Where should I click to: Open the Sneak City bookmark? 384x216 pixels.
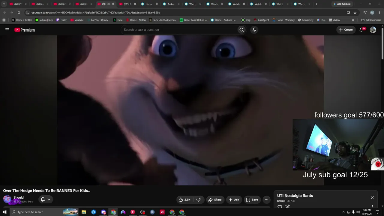point(306,20)
